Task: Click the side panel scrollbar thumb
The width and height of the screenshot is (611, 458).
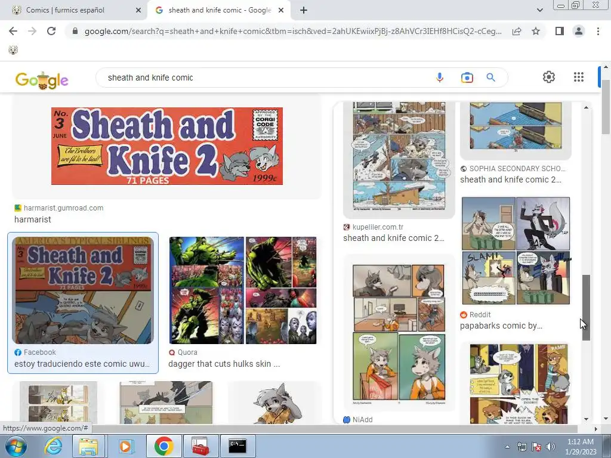Action: 586,308
